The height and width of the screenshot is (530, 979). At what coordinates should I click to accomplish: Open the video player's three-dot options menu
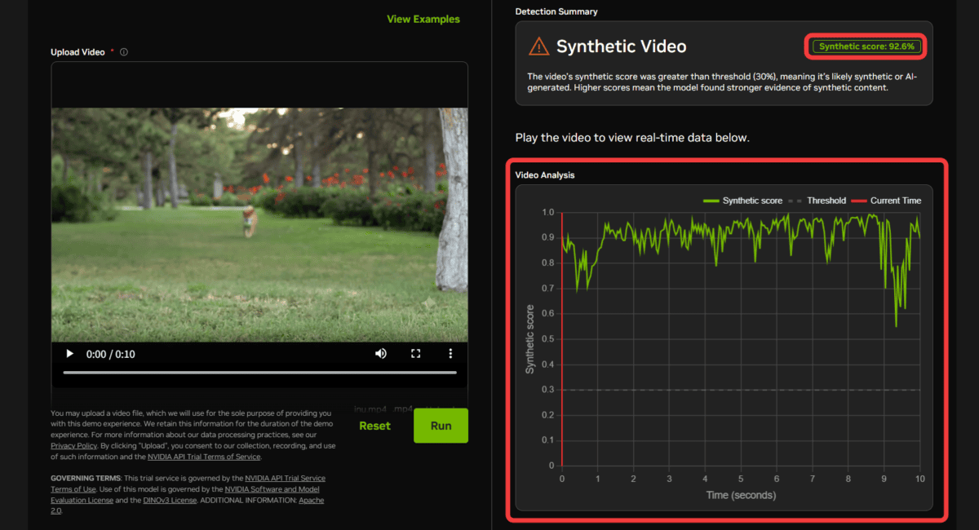coord(450,354)
